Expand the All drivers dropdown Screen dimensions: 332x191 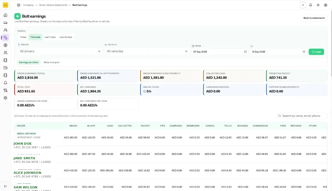60,51
